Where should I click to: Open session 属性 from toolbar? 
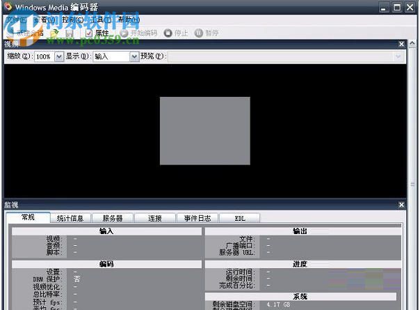pyautogui.click(x=97, y=33)
